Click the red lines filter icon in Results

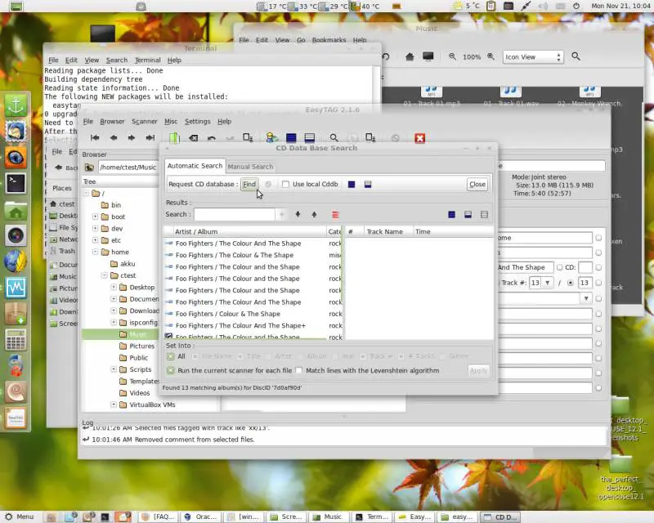pos(335,214)
